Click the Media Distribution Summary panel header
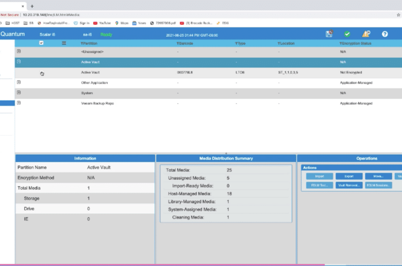Viewport: 402px width, 266px height. (226, 158)
